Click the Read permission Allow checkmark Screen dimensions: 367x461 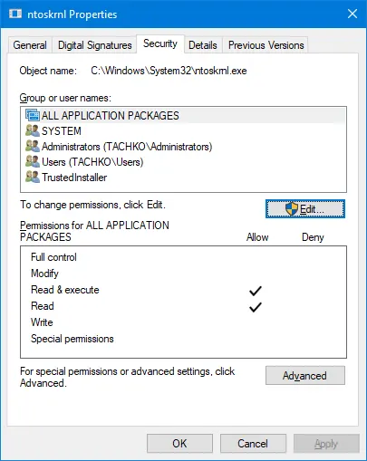pos(256,307)
